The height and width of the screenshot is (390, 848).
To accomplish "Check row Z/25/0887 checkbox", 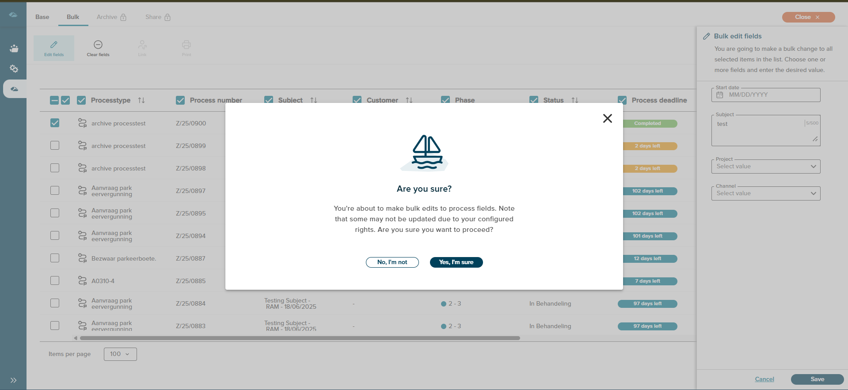I will [55, 258].
